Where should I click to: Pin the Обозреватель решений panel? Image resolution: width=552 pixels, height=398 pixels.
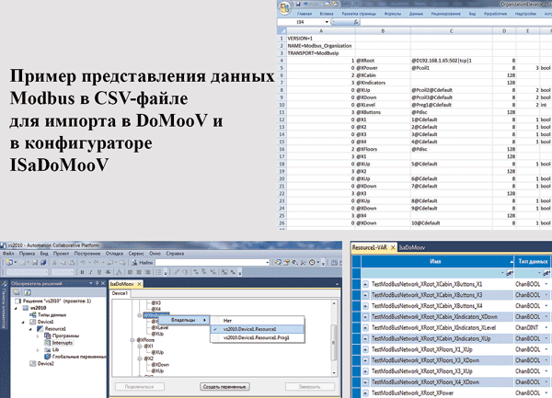97,283
